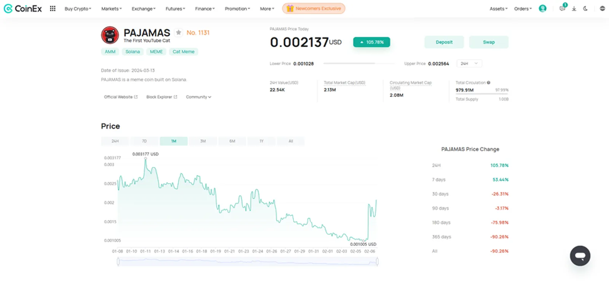Add PAJAMAS to favorites star

[x=179, y=33]
